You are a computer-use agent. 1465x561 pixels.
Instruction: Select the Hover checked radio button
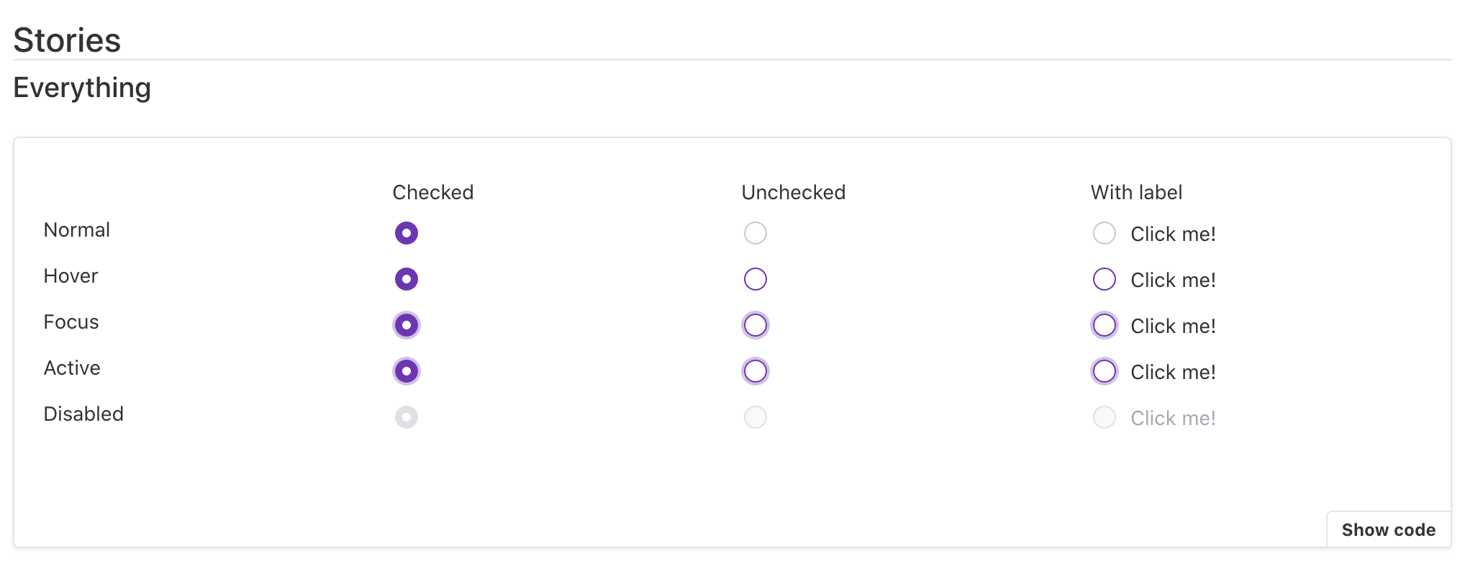click(x=407, y=279)
